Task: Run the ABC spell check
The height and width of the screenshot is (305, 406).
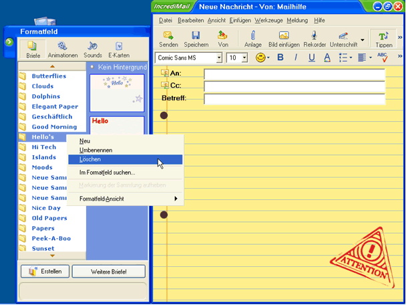Action: click(x=383, y=58)
